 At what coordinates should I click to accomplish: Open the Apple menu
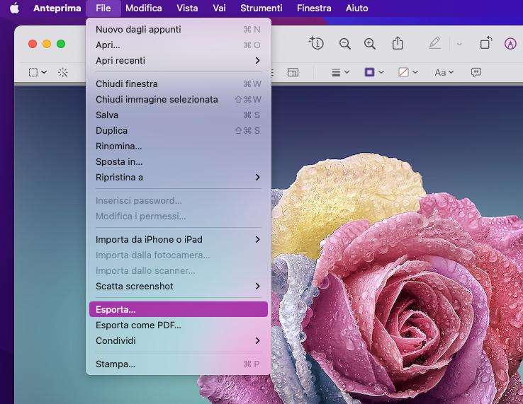tap(14, 8)
